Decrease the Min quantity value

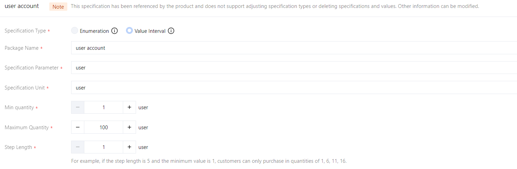click(78, 107)
